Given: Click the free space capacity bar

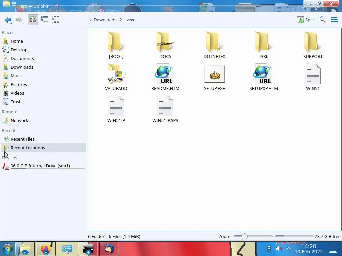Looking at the screenshot, I should [294, 236].
